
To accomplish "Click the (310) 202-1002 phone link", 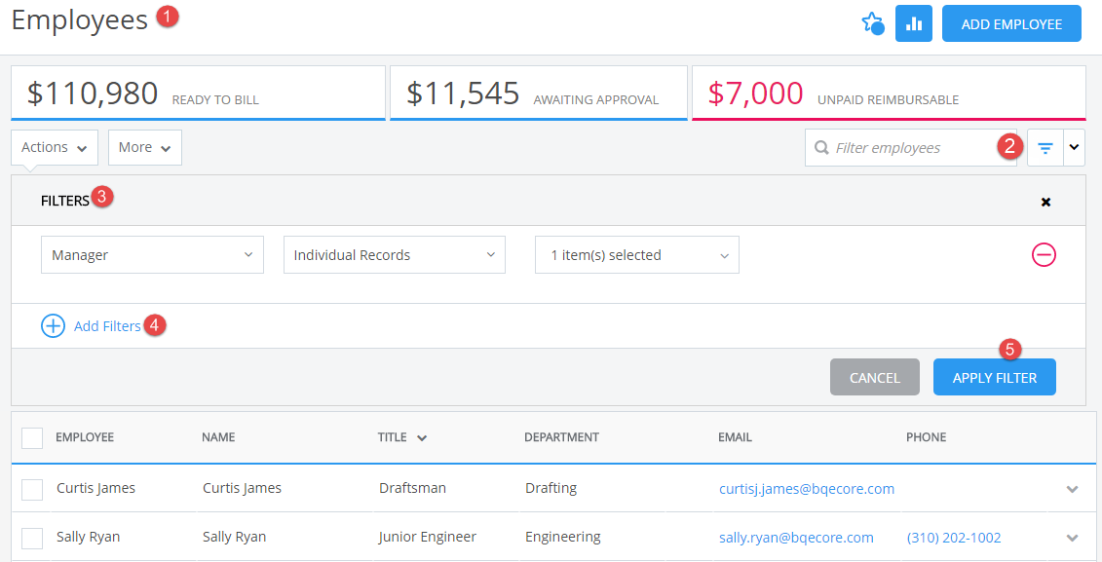I will (x=954, y=538).
